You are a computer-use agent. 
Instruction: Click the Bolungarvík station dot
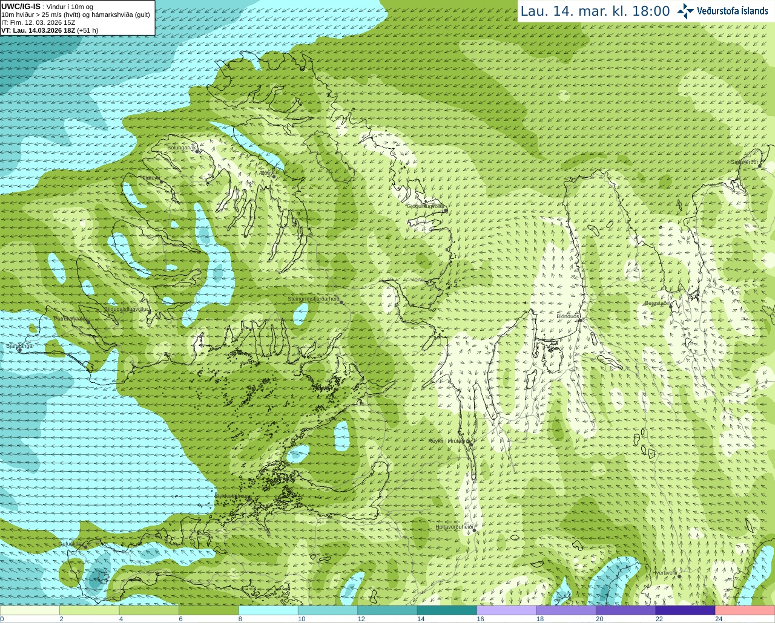(197, 151)
